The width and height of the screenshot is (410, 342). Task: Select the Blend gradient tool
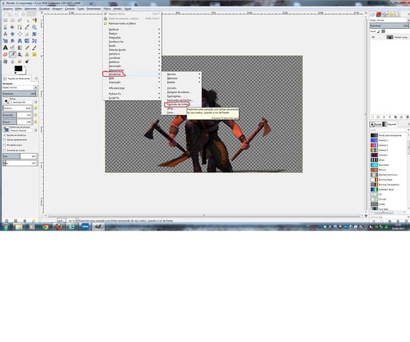tap(20, 48)
